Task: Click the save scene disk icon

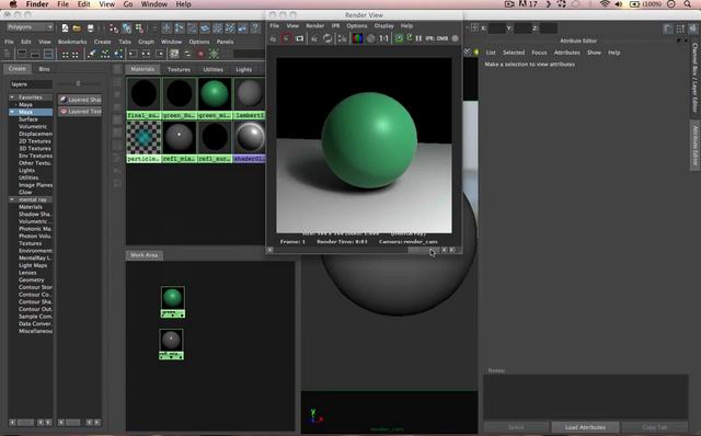Action: pos(91,28)
